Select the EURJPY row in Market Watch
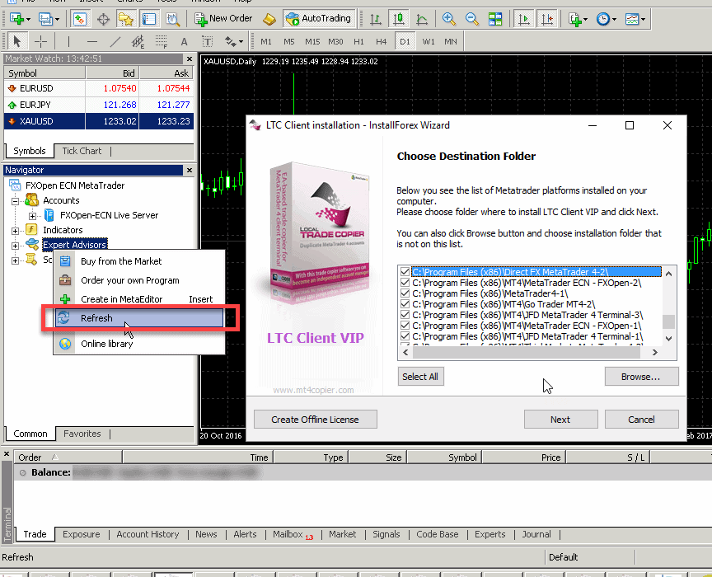 [99, 105]
